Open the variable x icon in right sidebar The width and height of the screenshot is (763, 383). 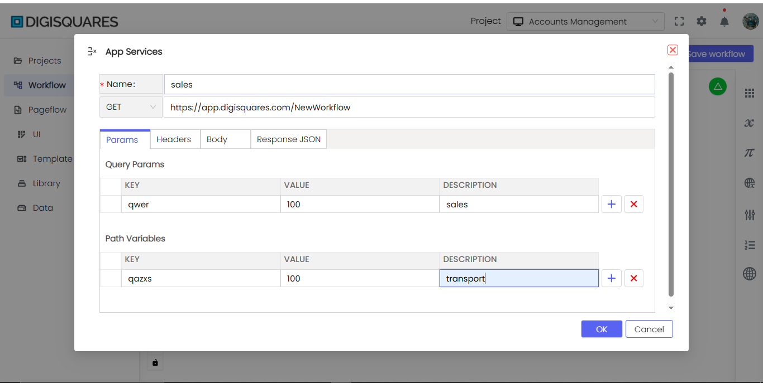tap(750, 123)
